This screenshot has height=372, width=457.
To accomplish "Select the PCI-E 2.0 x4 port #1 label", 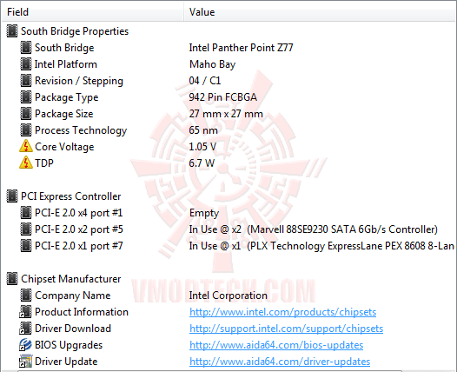I will (x=79, y=213).
